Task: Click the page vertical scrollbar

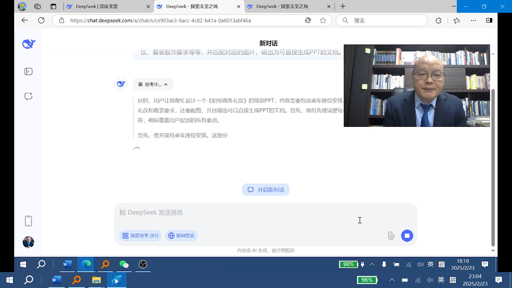Action: click(493, 168)
